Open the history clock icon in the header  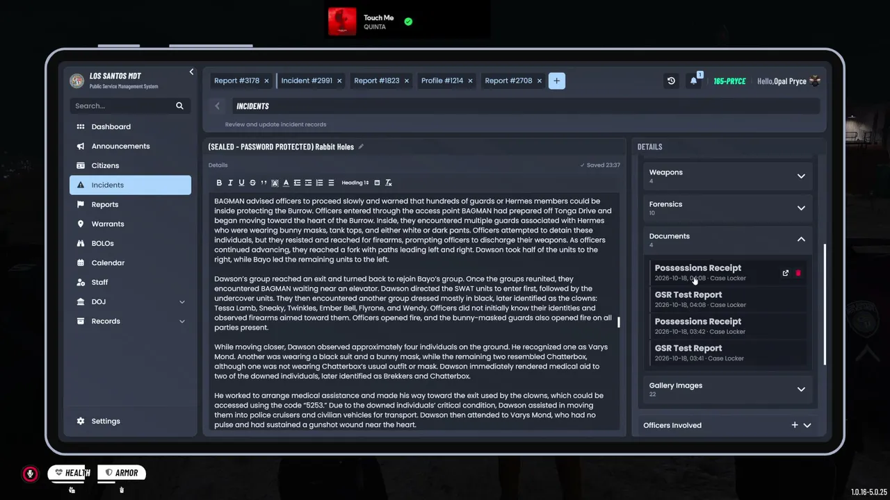coord(671,81)
